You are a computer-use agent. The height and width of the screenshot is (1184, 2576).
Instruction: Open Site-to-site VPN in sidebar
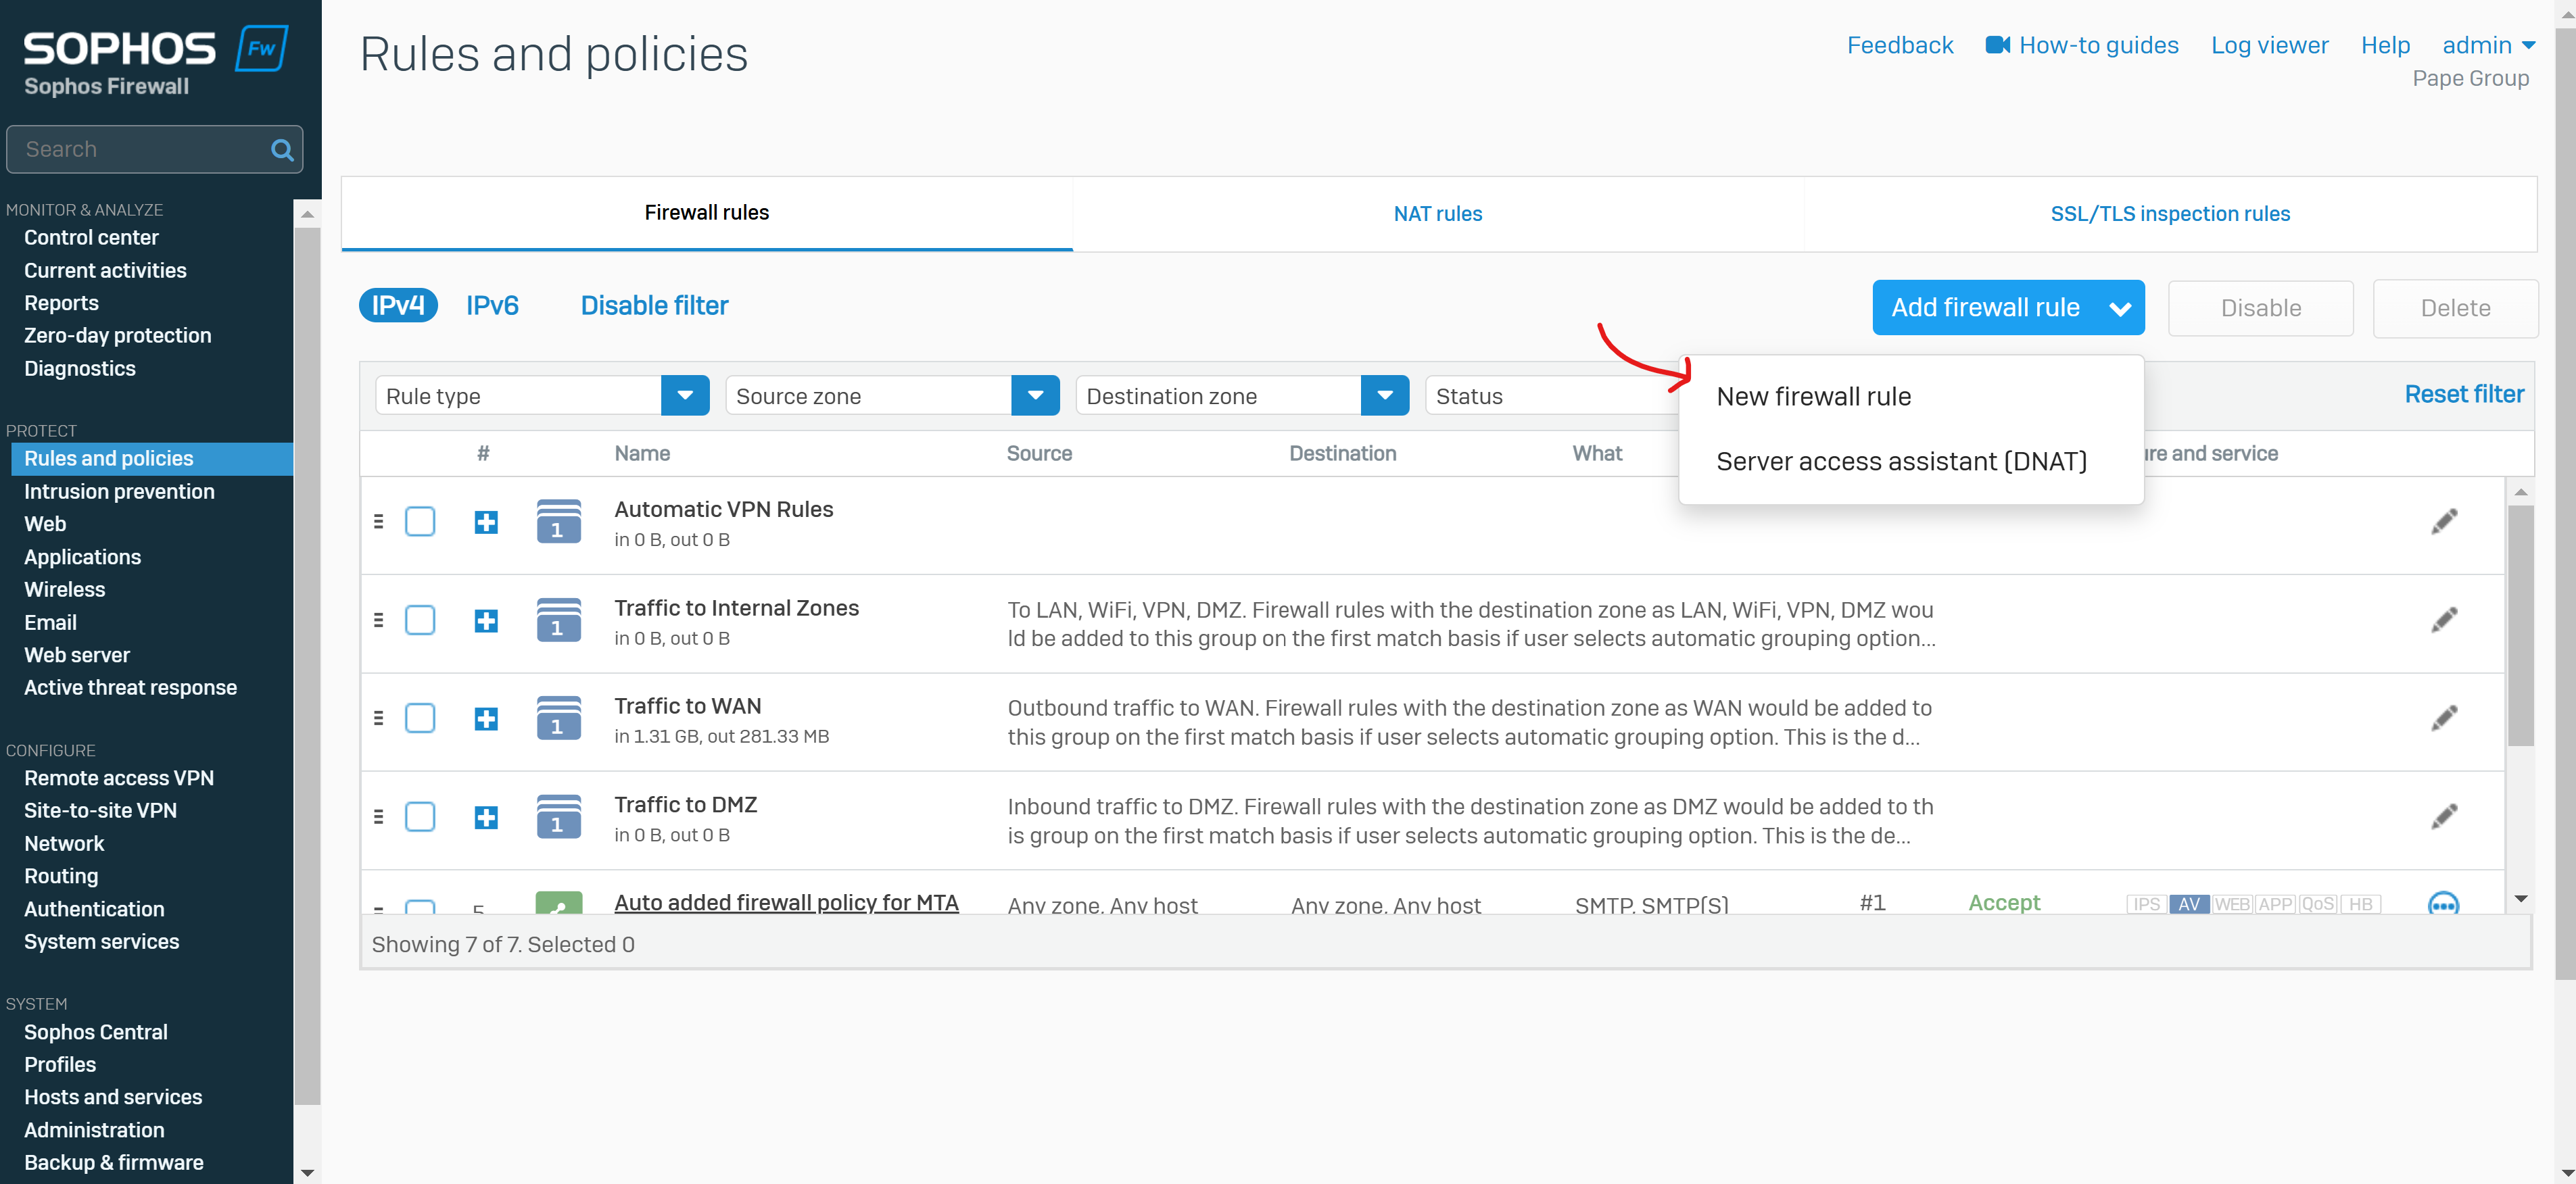pos(100,810)
